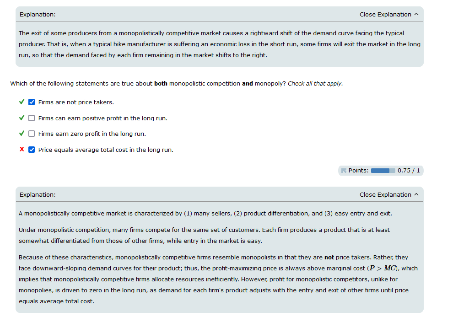Uncheck 'Price equals average total cost in the long run'

coord(31,149)
